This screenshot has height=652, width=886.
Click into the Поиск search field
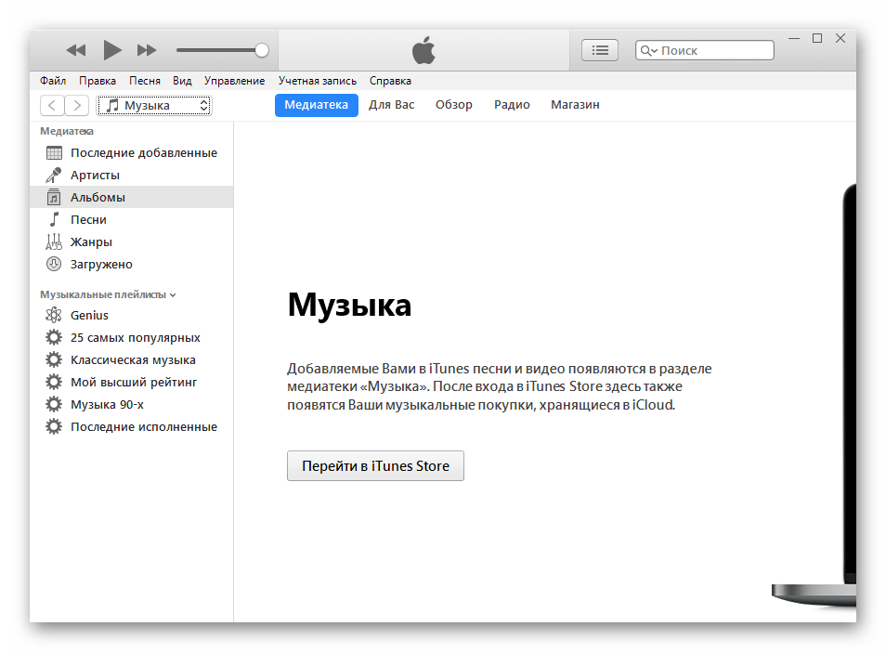tap(713, 51)
